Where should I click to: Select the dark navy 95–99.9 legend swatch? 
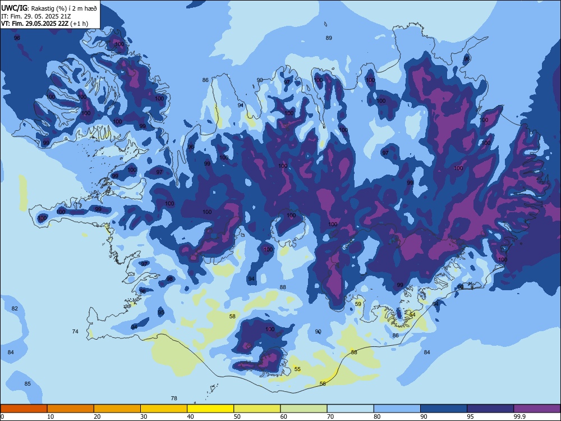click(490, 409)
